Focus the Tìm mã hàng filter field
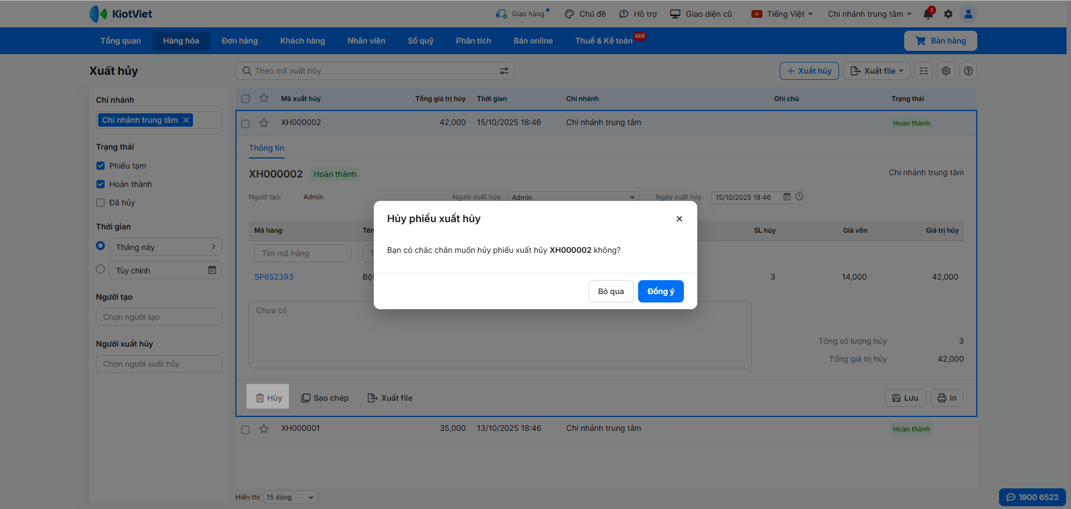 (303, 253)
